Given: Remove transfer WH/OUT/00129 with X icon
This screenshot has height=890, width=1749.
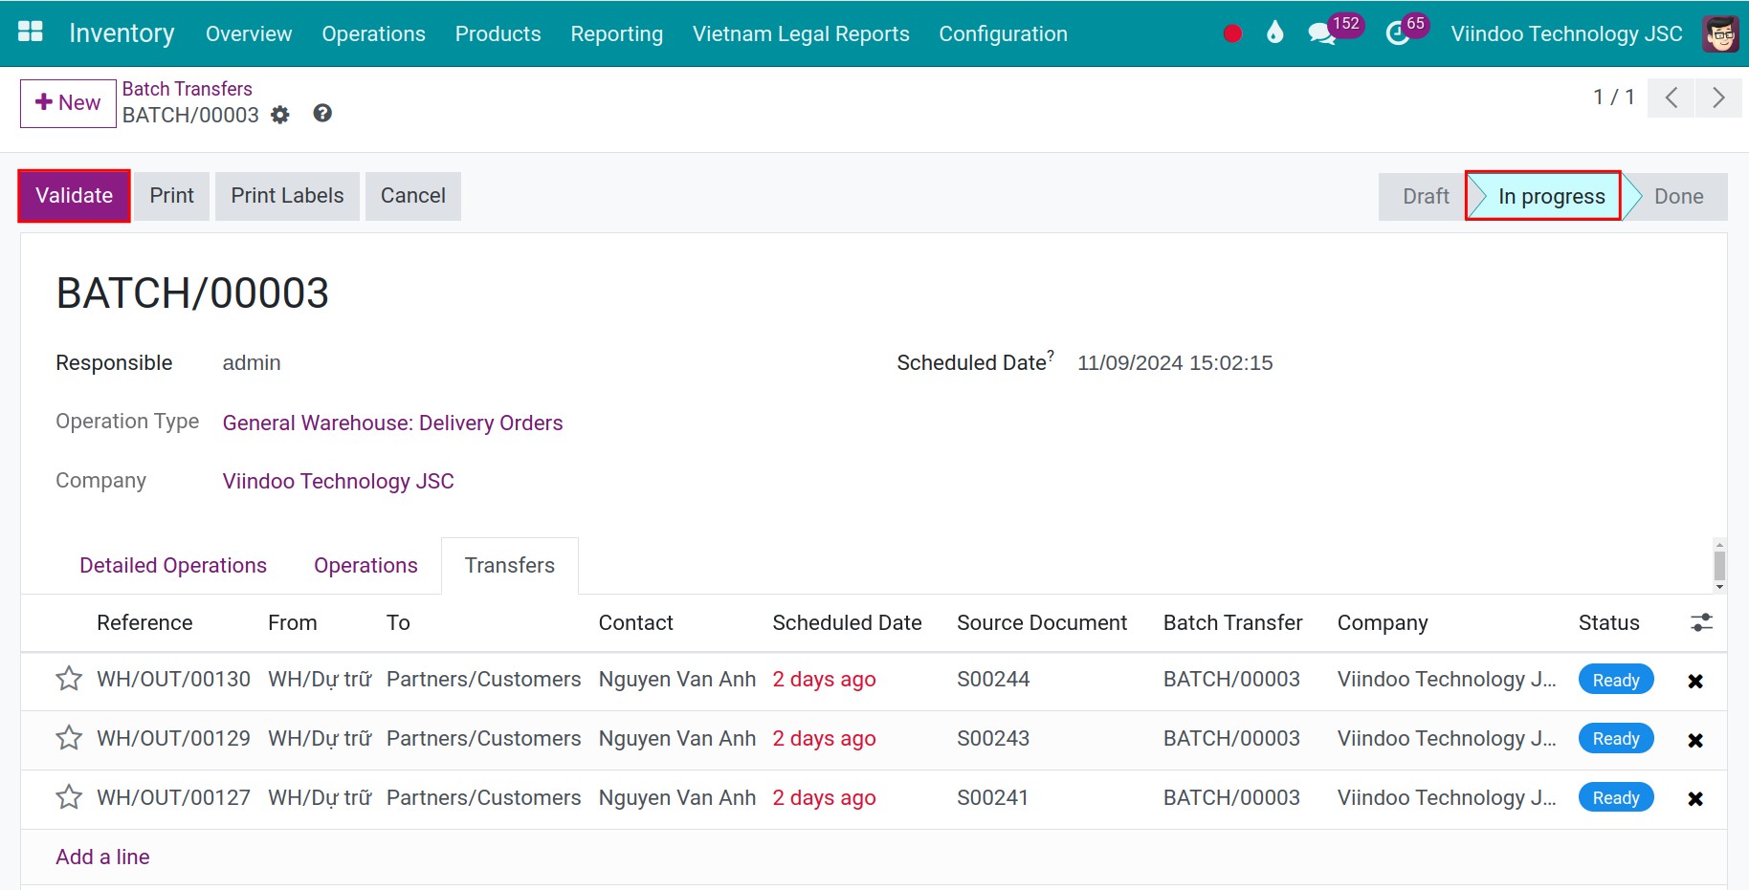Looking at the screenshot, I should point(1695,740).
